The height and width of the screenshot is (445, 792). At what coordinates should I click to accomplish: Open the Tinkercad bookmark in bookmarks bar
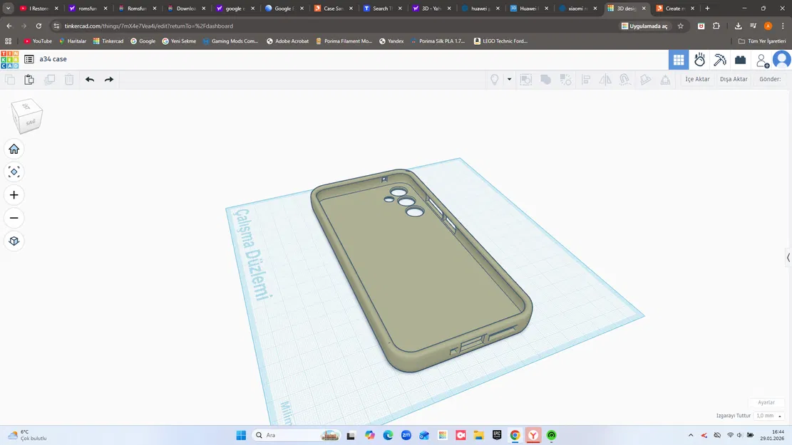click(x=108, y=41)
